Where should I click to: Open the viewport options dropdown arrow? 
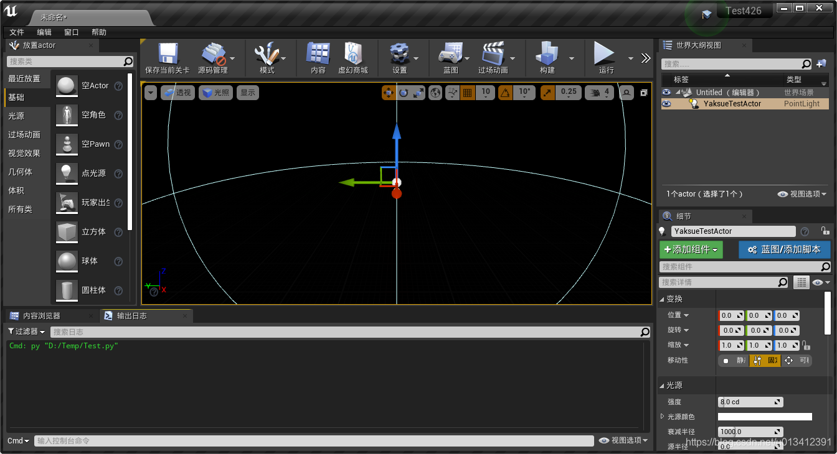click(149, 92)
